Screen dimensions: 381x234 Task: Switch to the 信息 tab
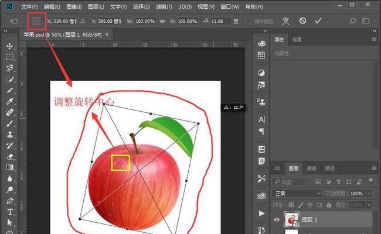[297, 40]
